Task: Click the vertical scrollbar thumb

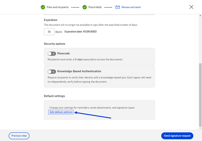Action: [200, 95]
